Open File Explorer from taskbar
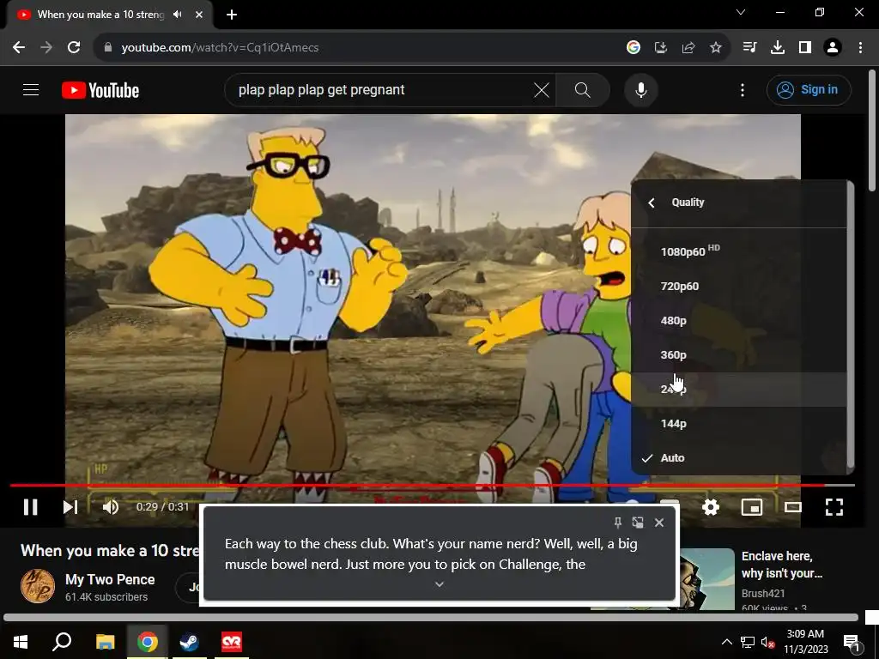 105,642
